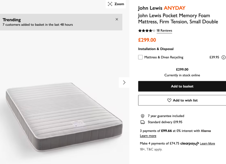Viewport: 226px width, 164px height.
Task: Click the Clearpay logo
Action: pyautogui.click(x=190, y=143)
